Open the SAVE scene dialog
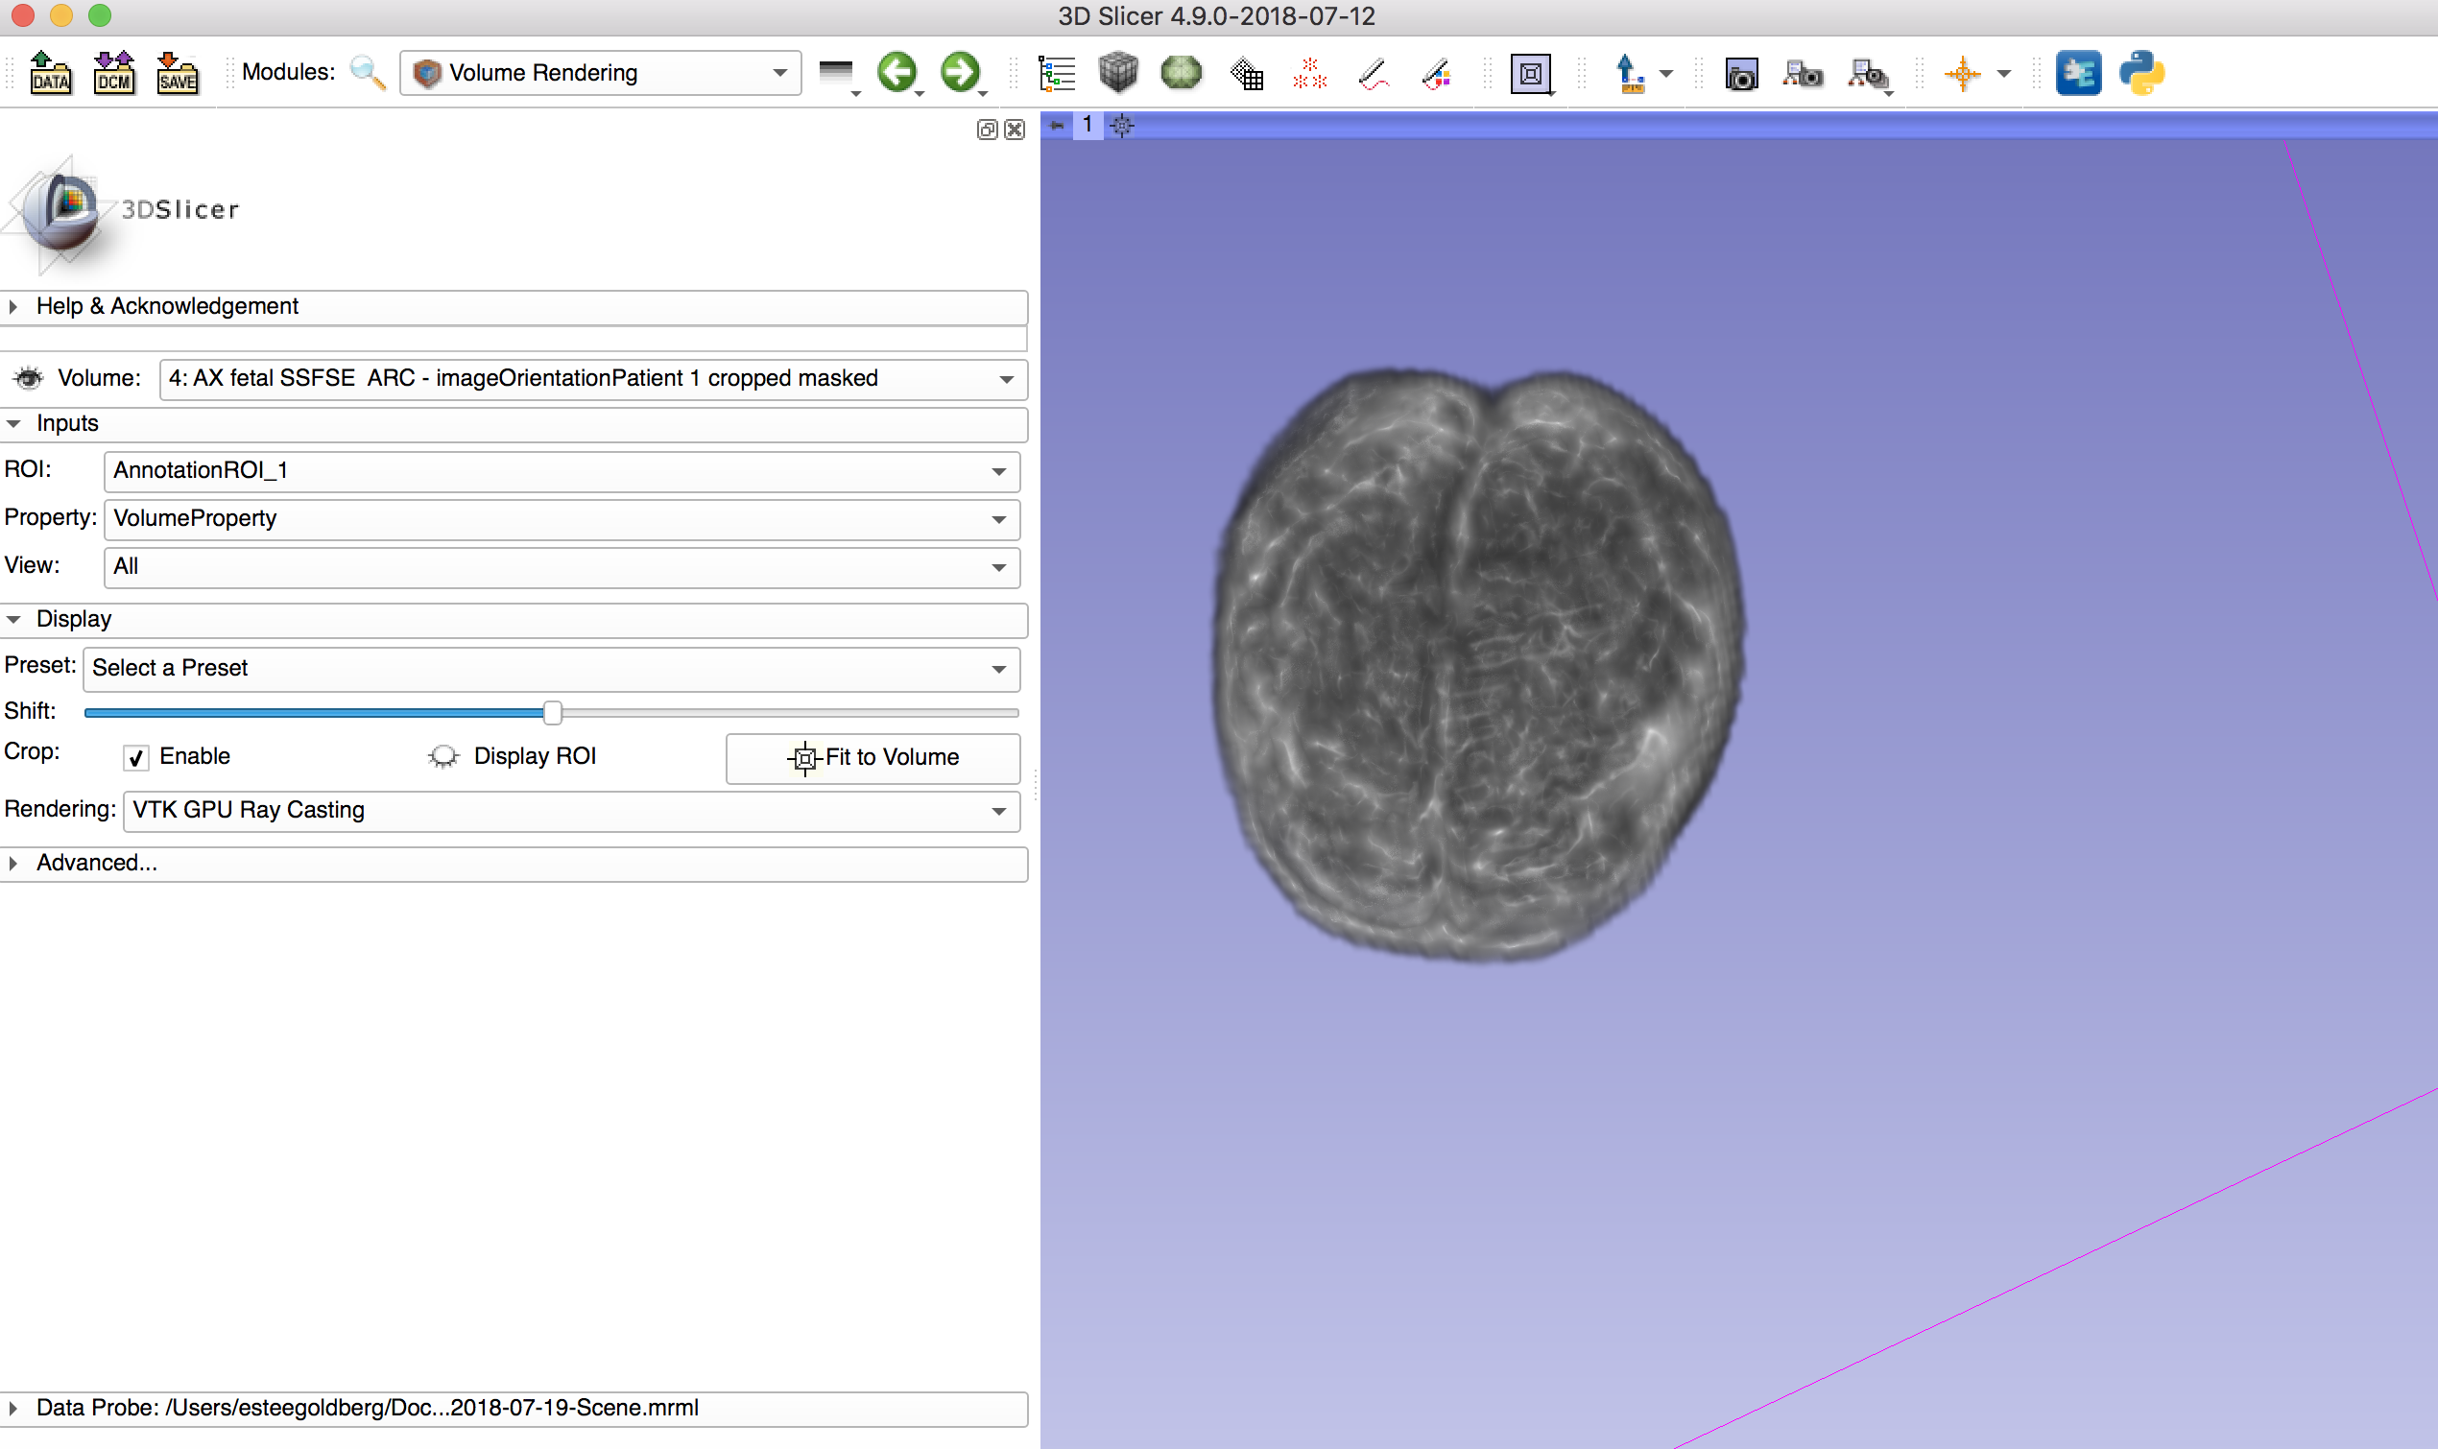Viewport: 2438px width, 1449px height. (x=176, y=72)
